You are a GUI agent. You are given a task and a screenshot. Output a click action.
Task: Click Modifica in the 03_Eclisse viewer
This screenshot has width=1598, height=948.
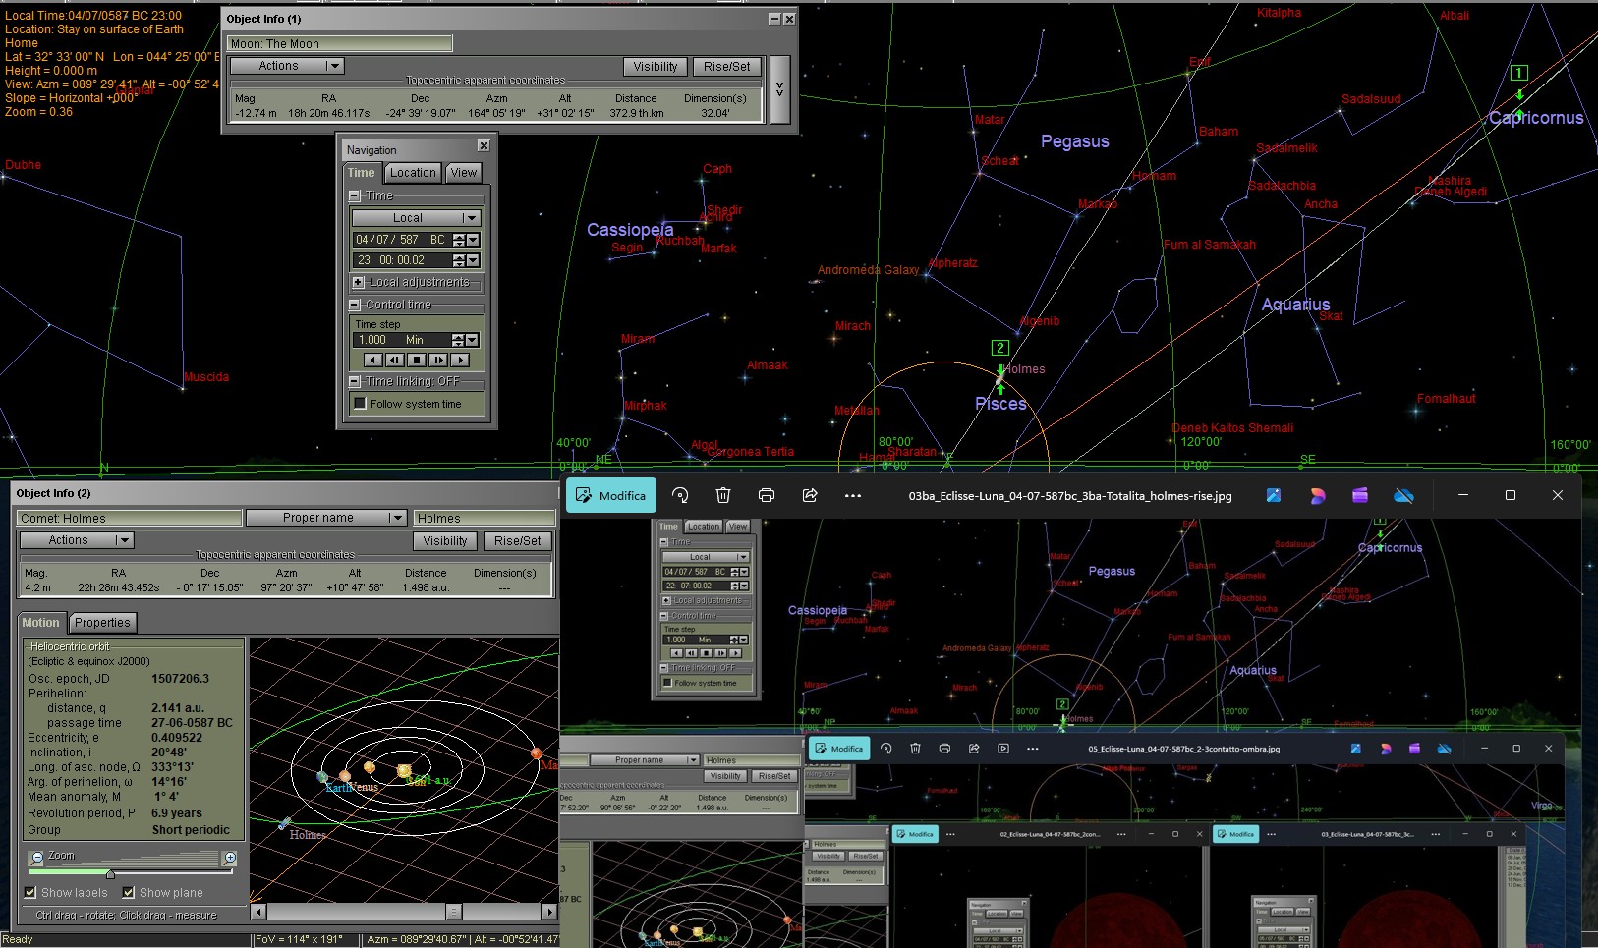pos(1236,834)
